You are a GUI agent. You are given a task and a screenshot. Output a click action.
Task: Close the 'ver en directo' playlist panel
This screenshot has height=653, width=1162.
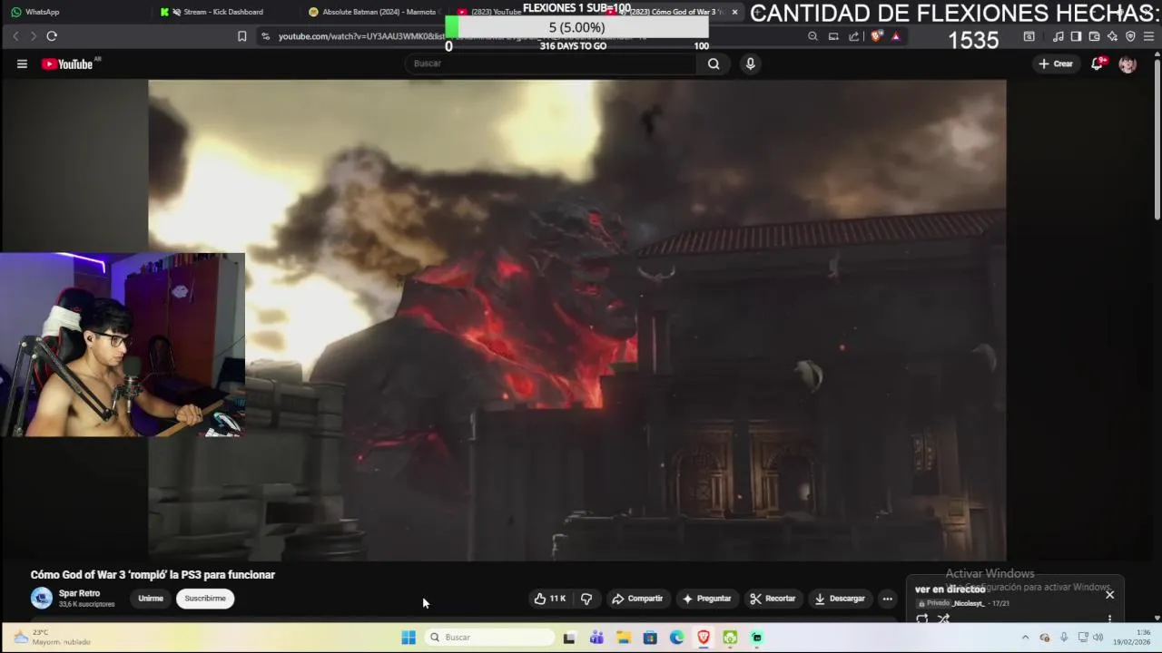coord(1109,595)
